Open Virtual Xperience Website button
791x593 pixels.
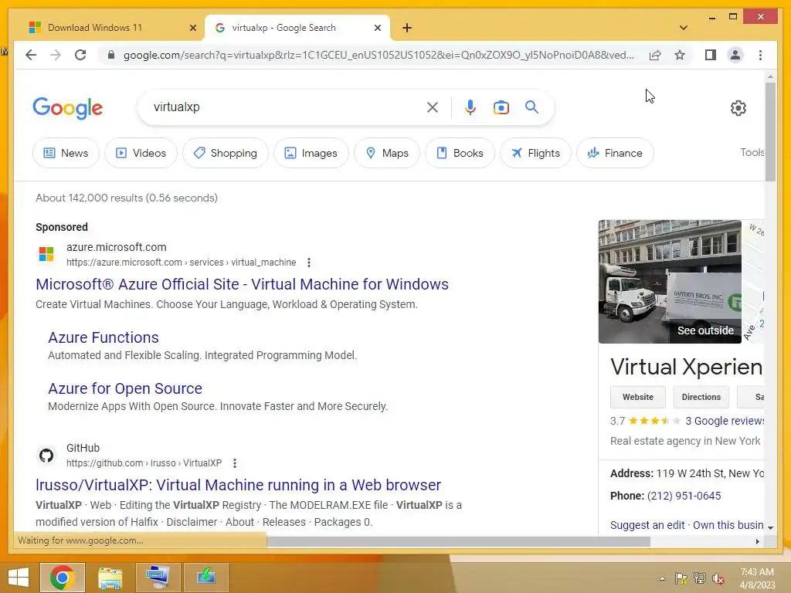[637, 397]
